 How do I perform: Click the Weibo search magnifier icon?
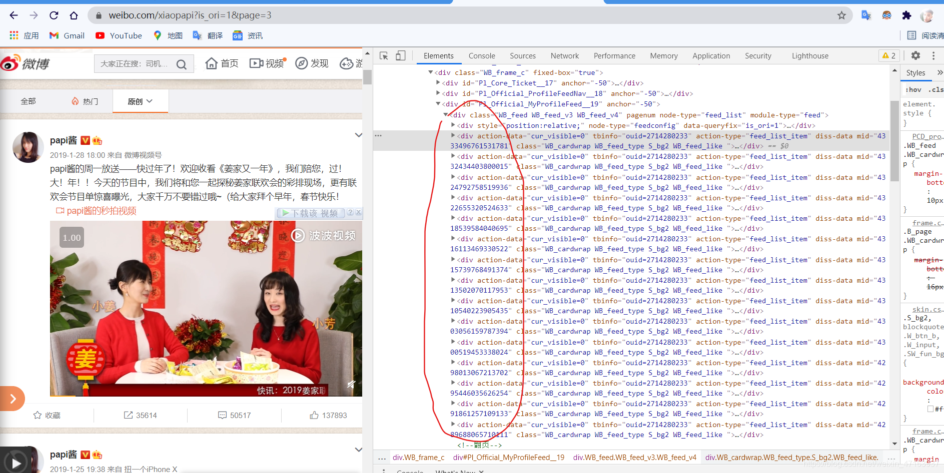[182, 64]
